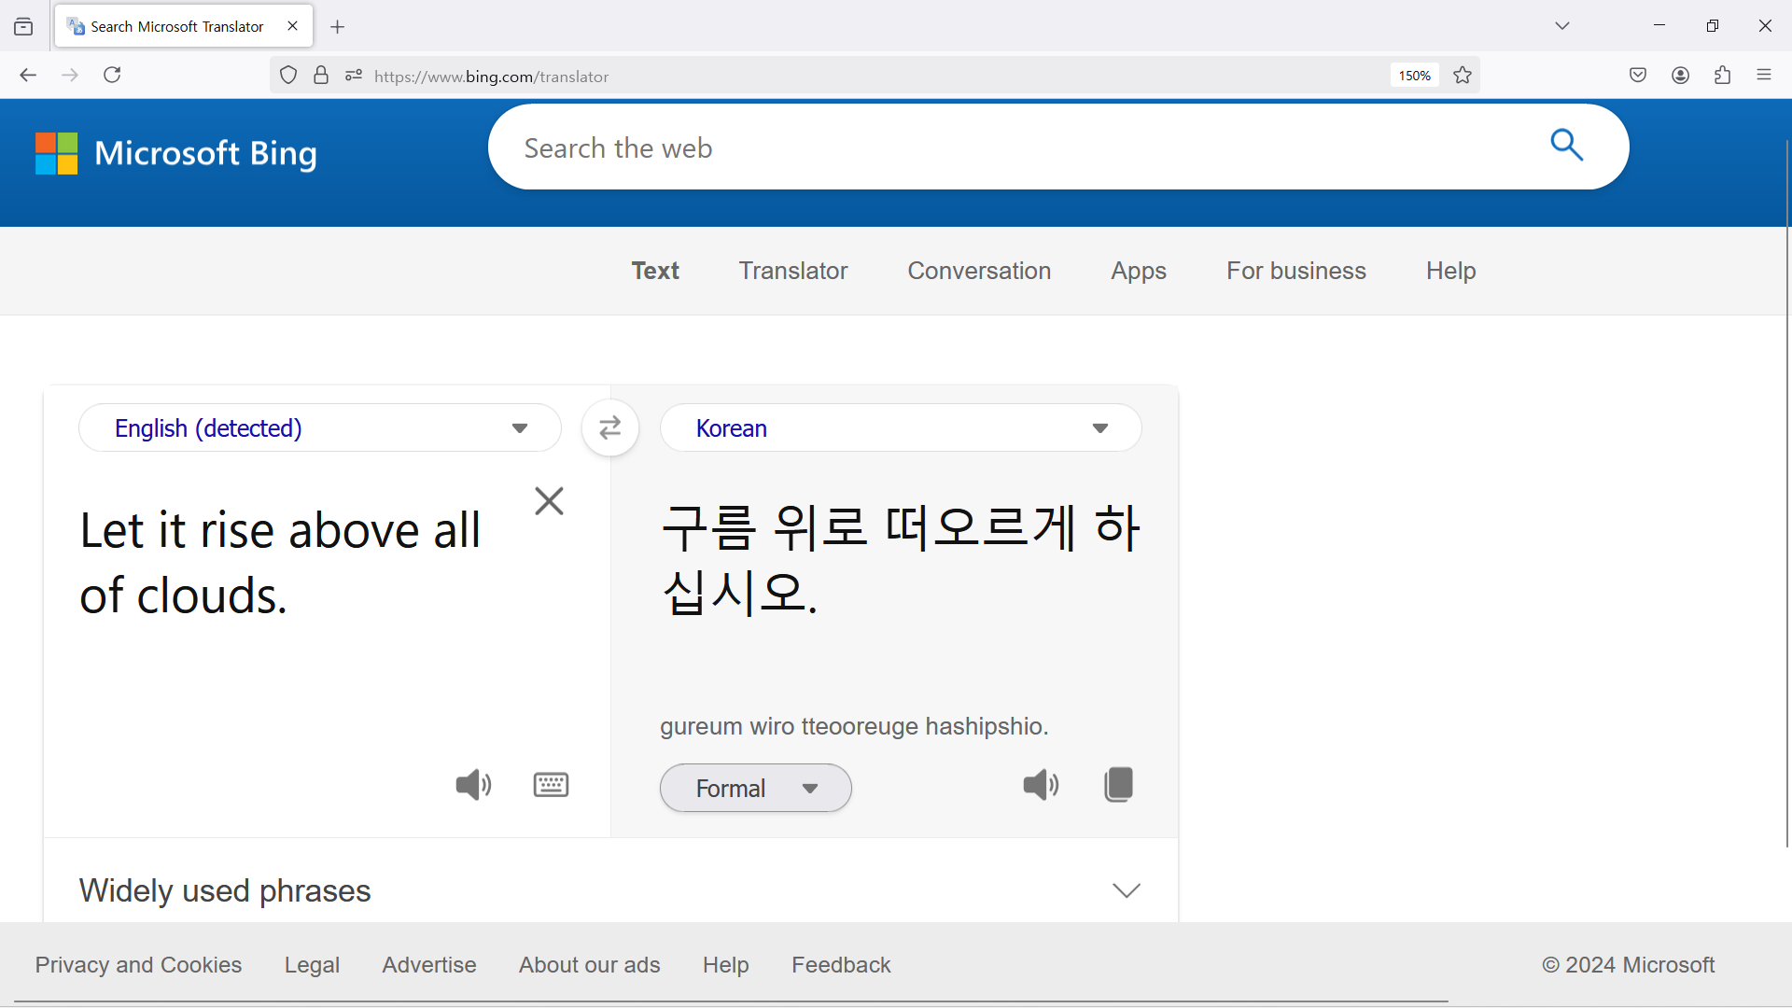Expand Widely used phrases section
The width and height of the screenshot is (1792, 1008).
pos(1127,890)
